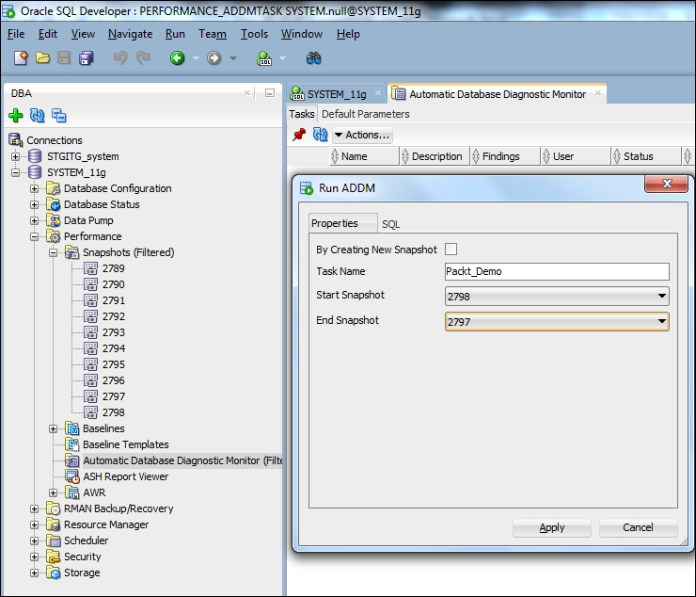The image size is (696, 597).
Task: Expand the Scheduler node
Action: (34, 541)
